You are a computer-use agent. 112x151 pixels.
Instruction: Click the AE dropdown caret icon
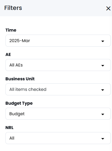click(x=103, y=66)
